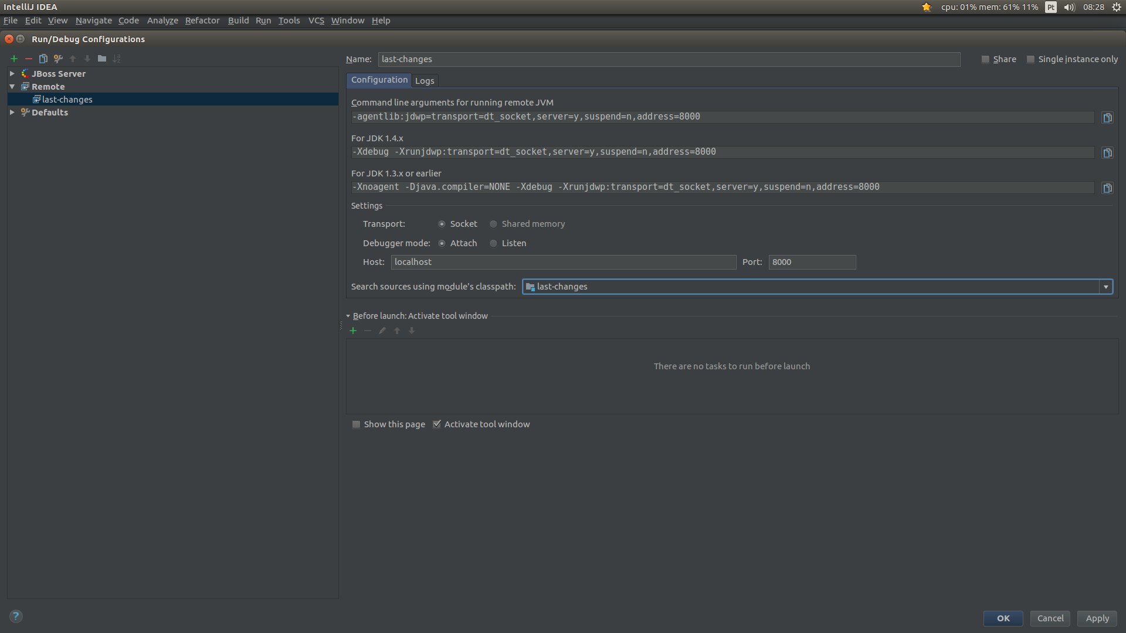Click the Apply button

(x=1097, y=618)
